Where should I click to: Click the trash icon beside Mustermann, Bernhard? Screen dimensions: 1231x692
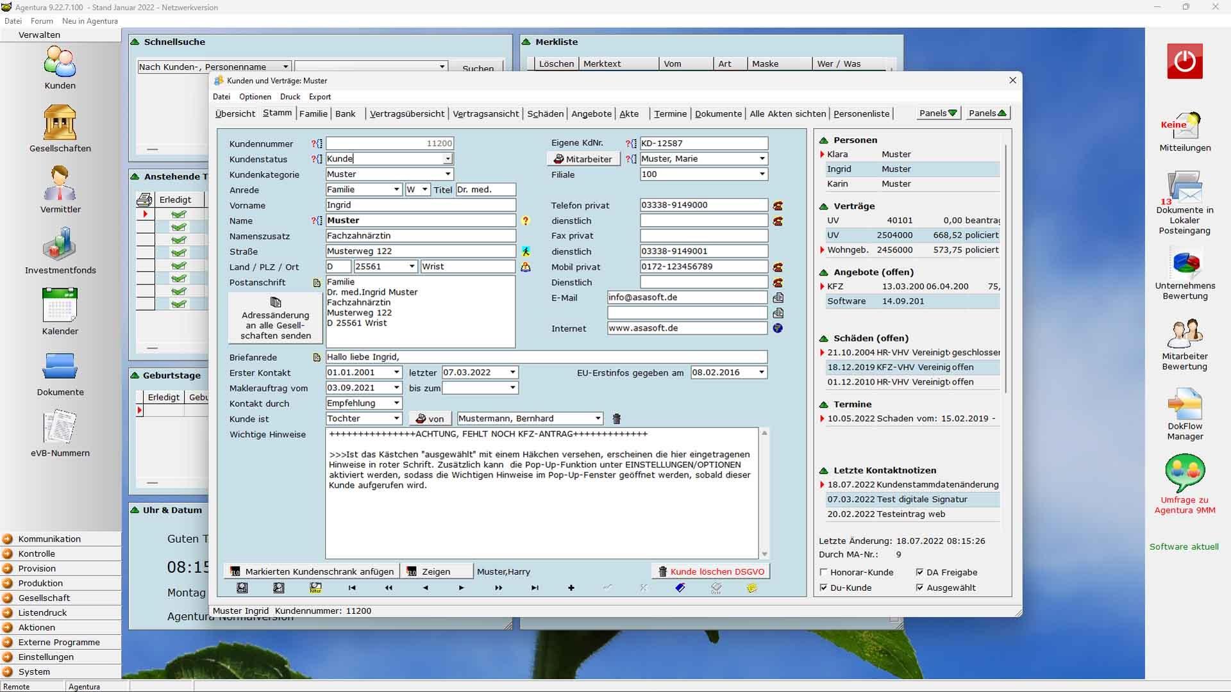click(x=616, y=419)
